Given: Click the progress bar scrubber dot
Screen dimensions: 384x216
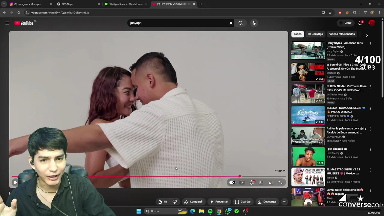Looking at the screenshot, I should [239, 176].
